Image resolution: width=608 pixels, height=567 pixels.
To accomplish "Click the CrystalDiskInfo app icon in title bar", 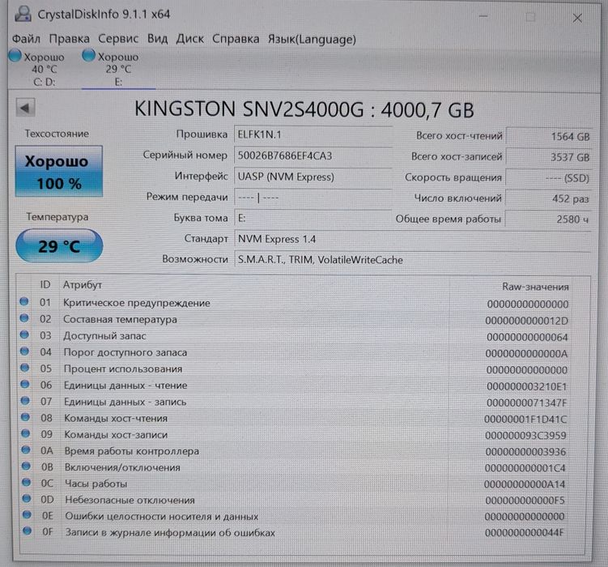I will click(23, 14).
